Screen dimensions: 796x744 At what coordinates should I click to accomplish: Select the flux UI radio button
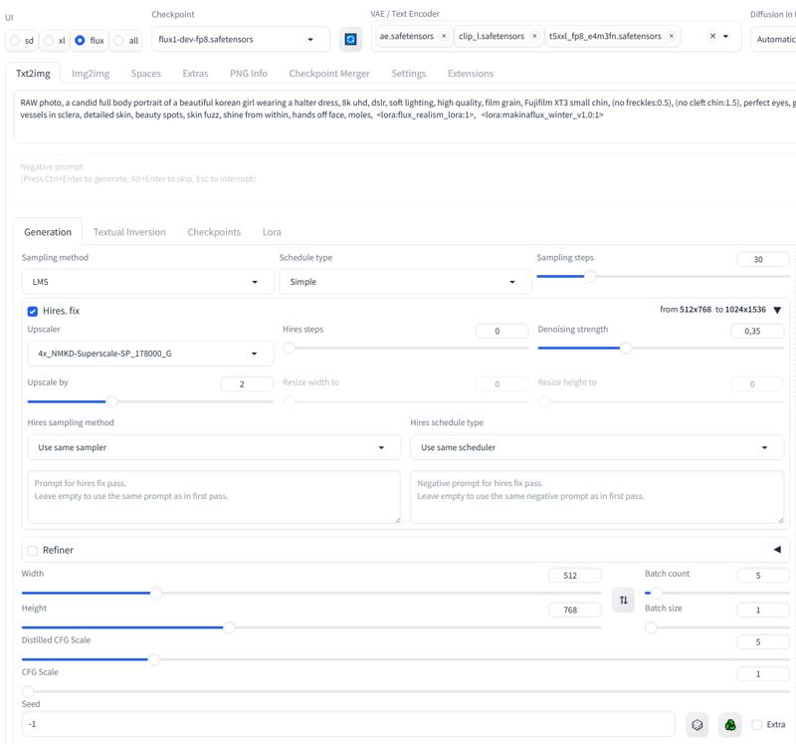click(x=80, y=40)
